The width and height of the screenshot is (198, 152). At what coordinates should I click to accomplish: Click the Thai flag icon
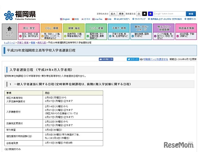[93, 19]
